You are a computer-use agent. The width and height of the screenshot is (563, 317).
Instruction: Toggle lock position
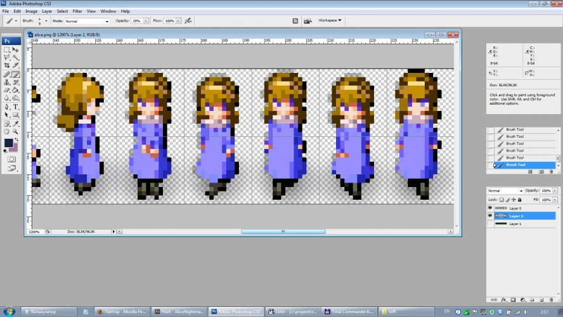click(x=514, y=200)
